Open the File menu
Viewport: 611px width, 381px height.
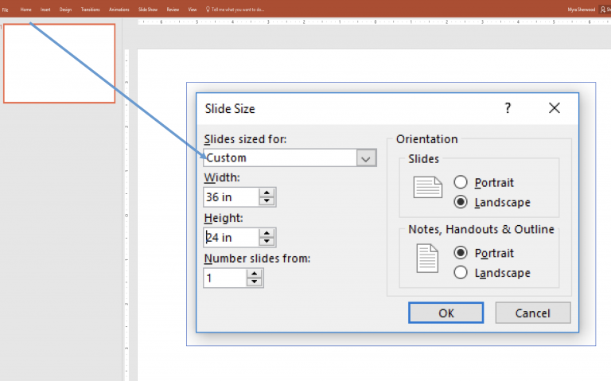click(x=6, y=10)
